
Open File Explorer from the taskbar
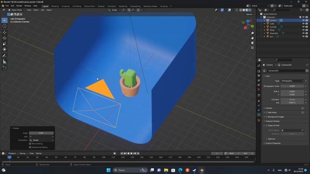[166, 170]
